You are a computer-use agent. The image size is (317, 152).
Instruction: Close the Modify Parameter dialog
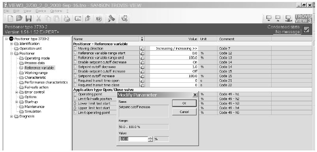click(x=195, y=95)
